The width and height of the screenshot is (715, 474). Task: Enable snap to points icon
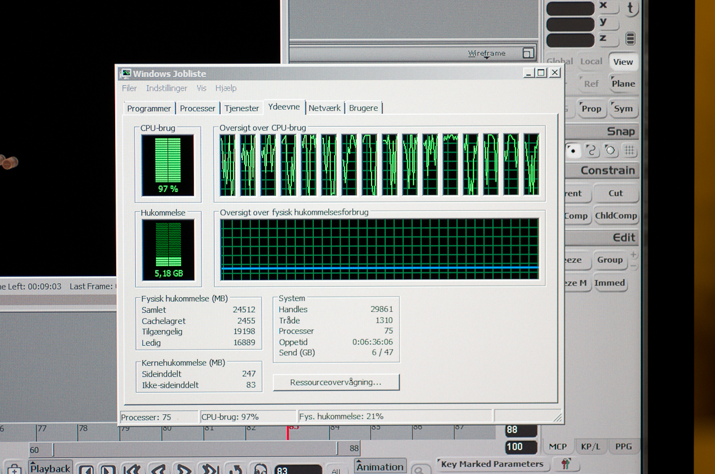click(x=573, y=151)
